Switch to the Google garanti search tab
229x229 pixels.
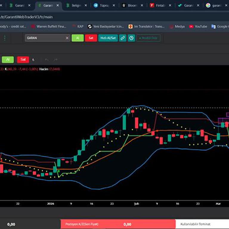tap(217, 6)
